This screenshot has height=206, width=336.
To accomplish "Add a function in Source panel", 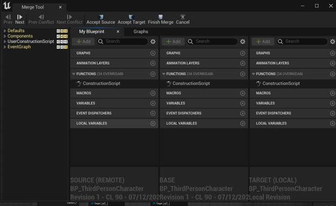I will point(153,74).
